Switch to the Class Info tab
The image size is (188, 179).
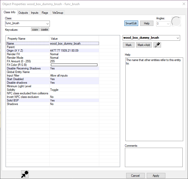[9, 12]
